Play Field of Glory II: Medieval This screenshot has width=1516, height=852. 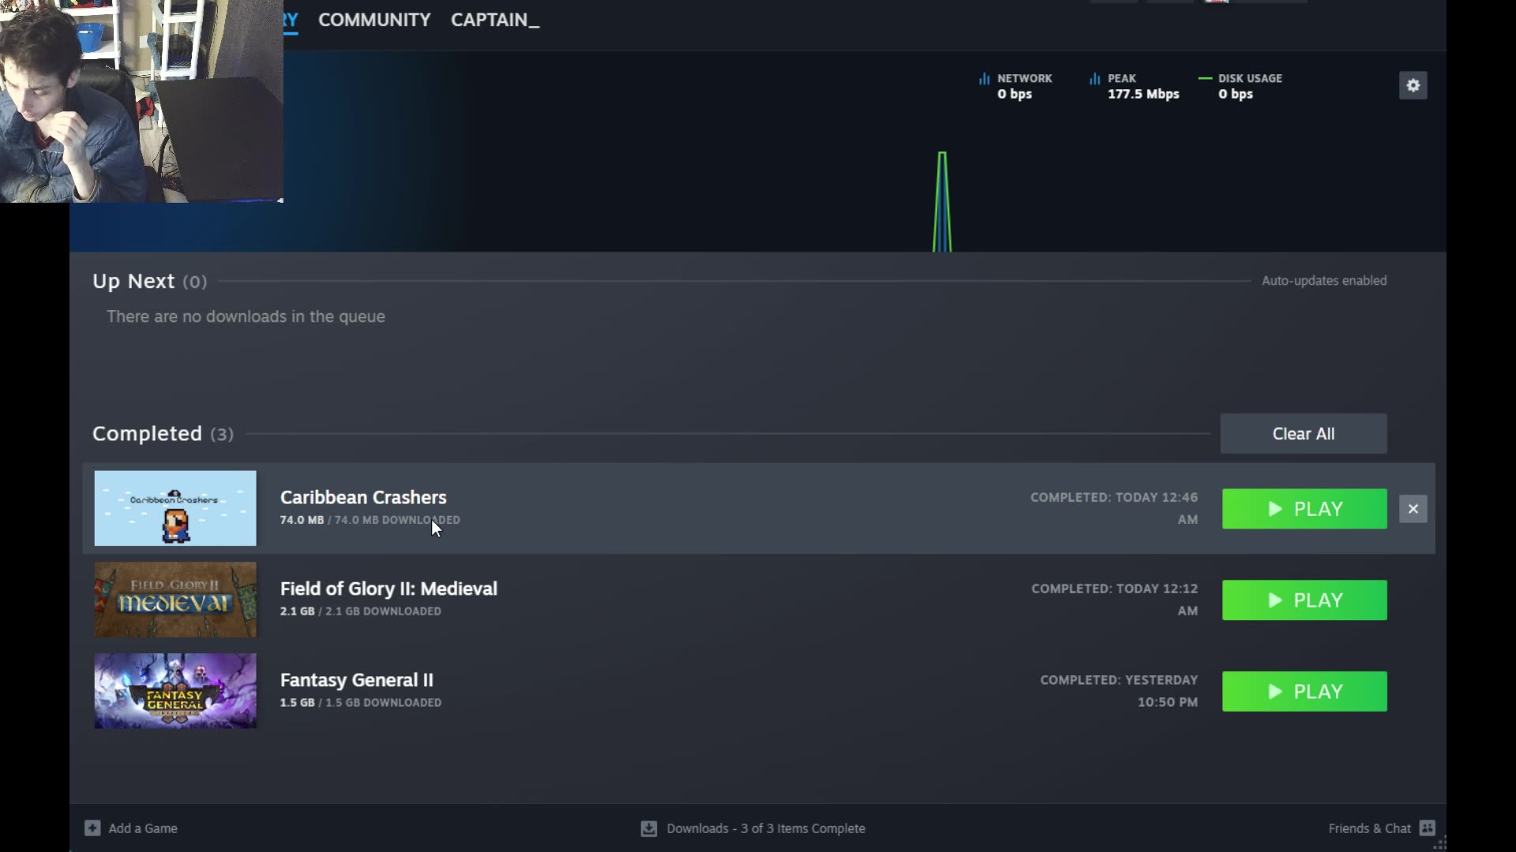pyautogui.click(x=1304, y=600)
